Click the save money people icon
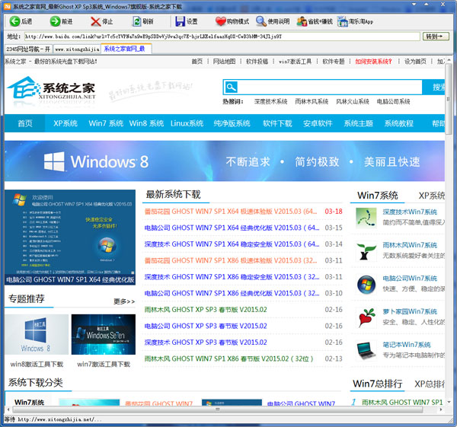Screen dimensions: 457x427 pyautogui.click(x=302, y=21)
